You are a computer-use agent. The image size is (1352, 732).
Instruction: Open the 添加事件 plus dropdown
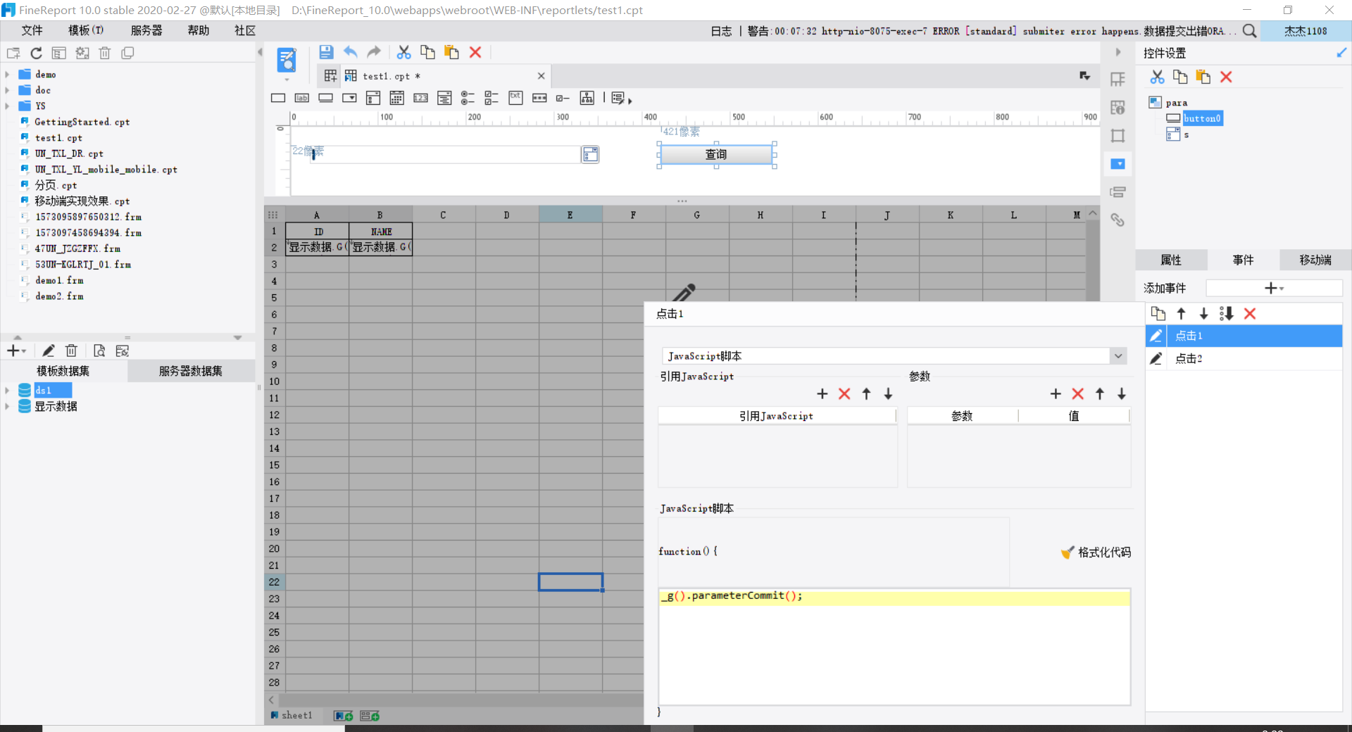[1274, 288]
